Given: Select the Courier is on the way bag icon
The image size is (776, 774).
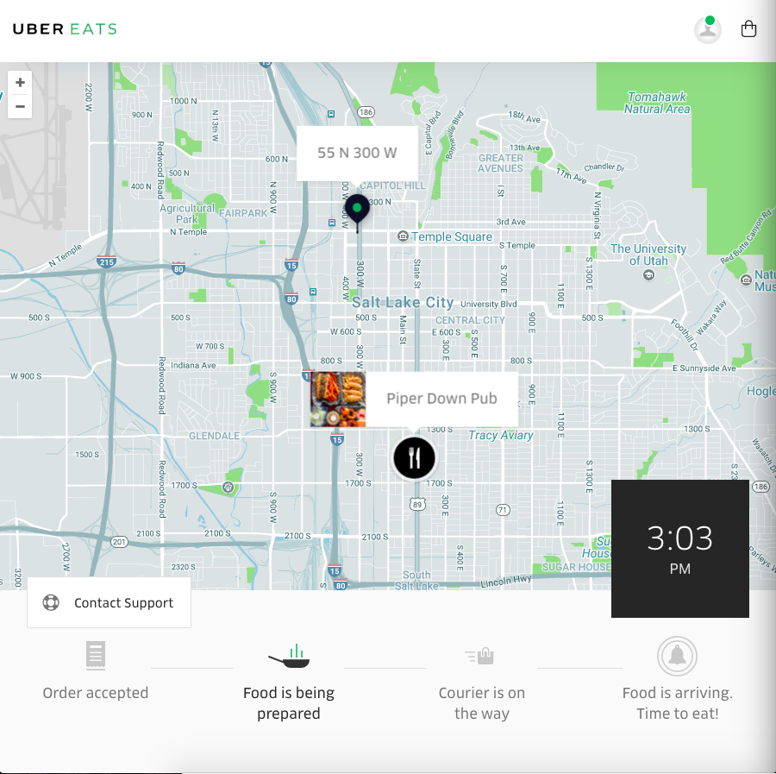Looking at the screenshot, I should (x=480, y=656).
